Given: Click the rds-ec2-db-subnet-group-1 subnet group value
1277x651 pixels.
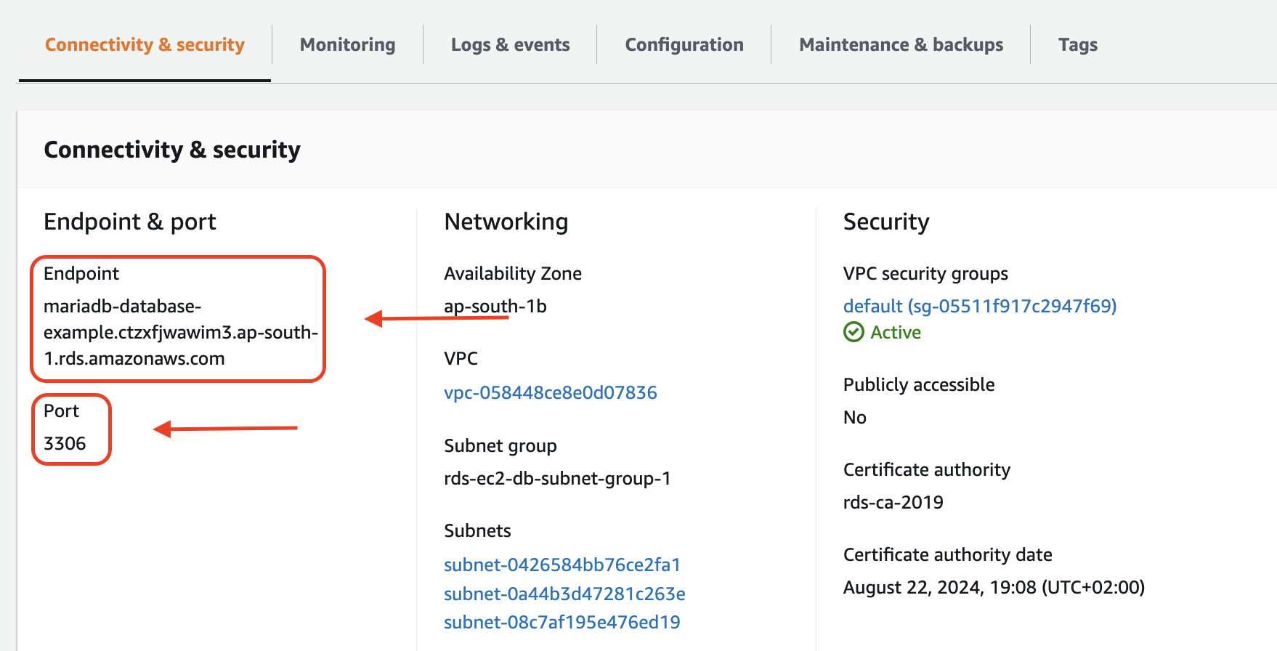Looking at the screenshot, I should click(557, 478).
